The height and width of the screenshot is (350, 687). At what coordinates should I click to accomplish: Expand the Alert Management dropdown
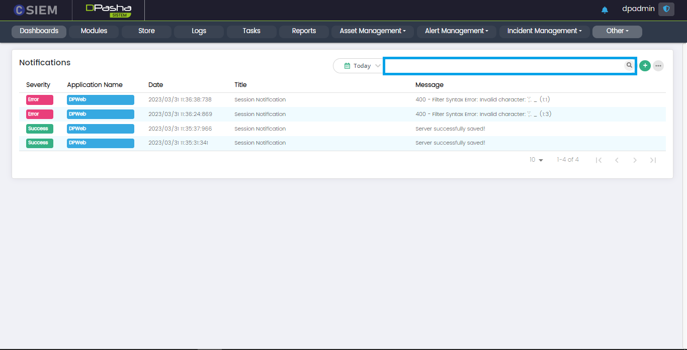[x=456, y=31]
